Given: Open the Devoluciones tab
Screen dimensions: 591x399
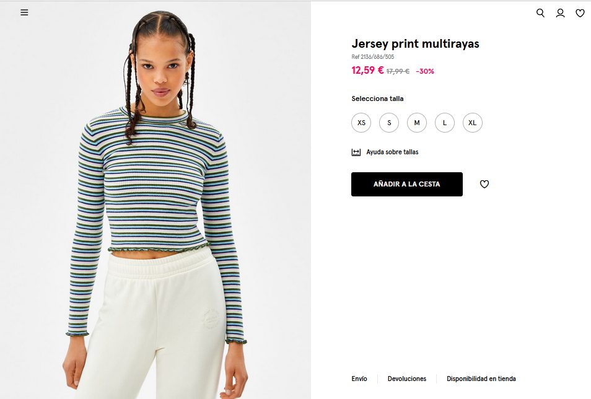Looking at the screenshot, I should [407, 379].
